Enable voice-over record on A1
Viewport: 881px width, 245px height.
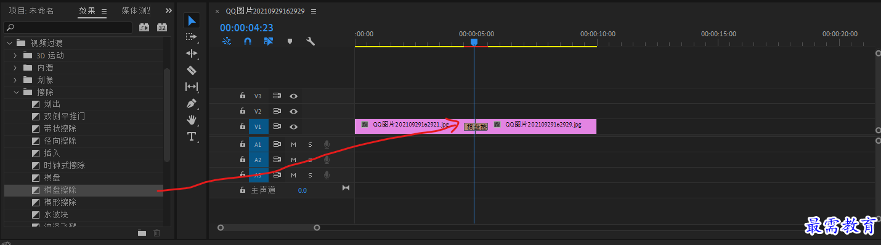click(327, 144)
